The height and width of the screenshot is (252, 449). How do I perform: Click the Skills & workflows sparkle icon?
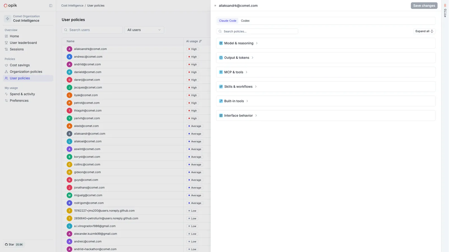pyautogui.click(x=221, y=87)
